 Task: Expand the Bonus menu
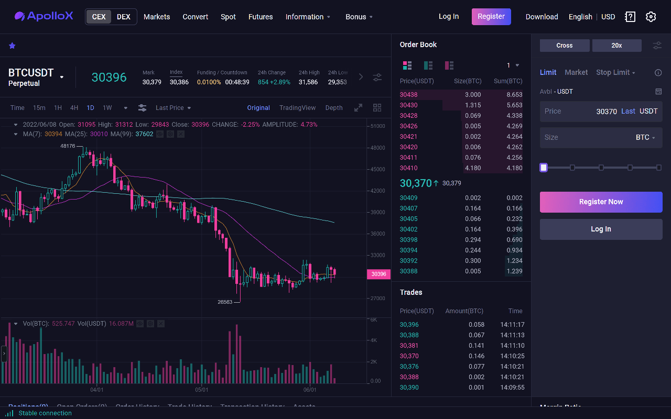pos(360,17)
